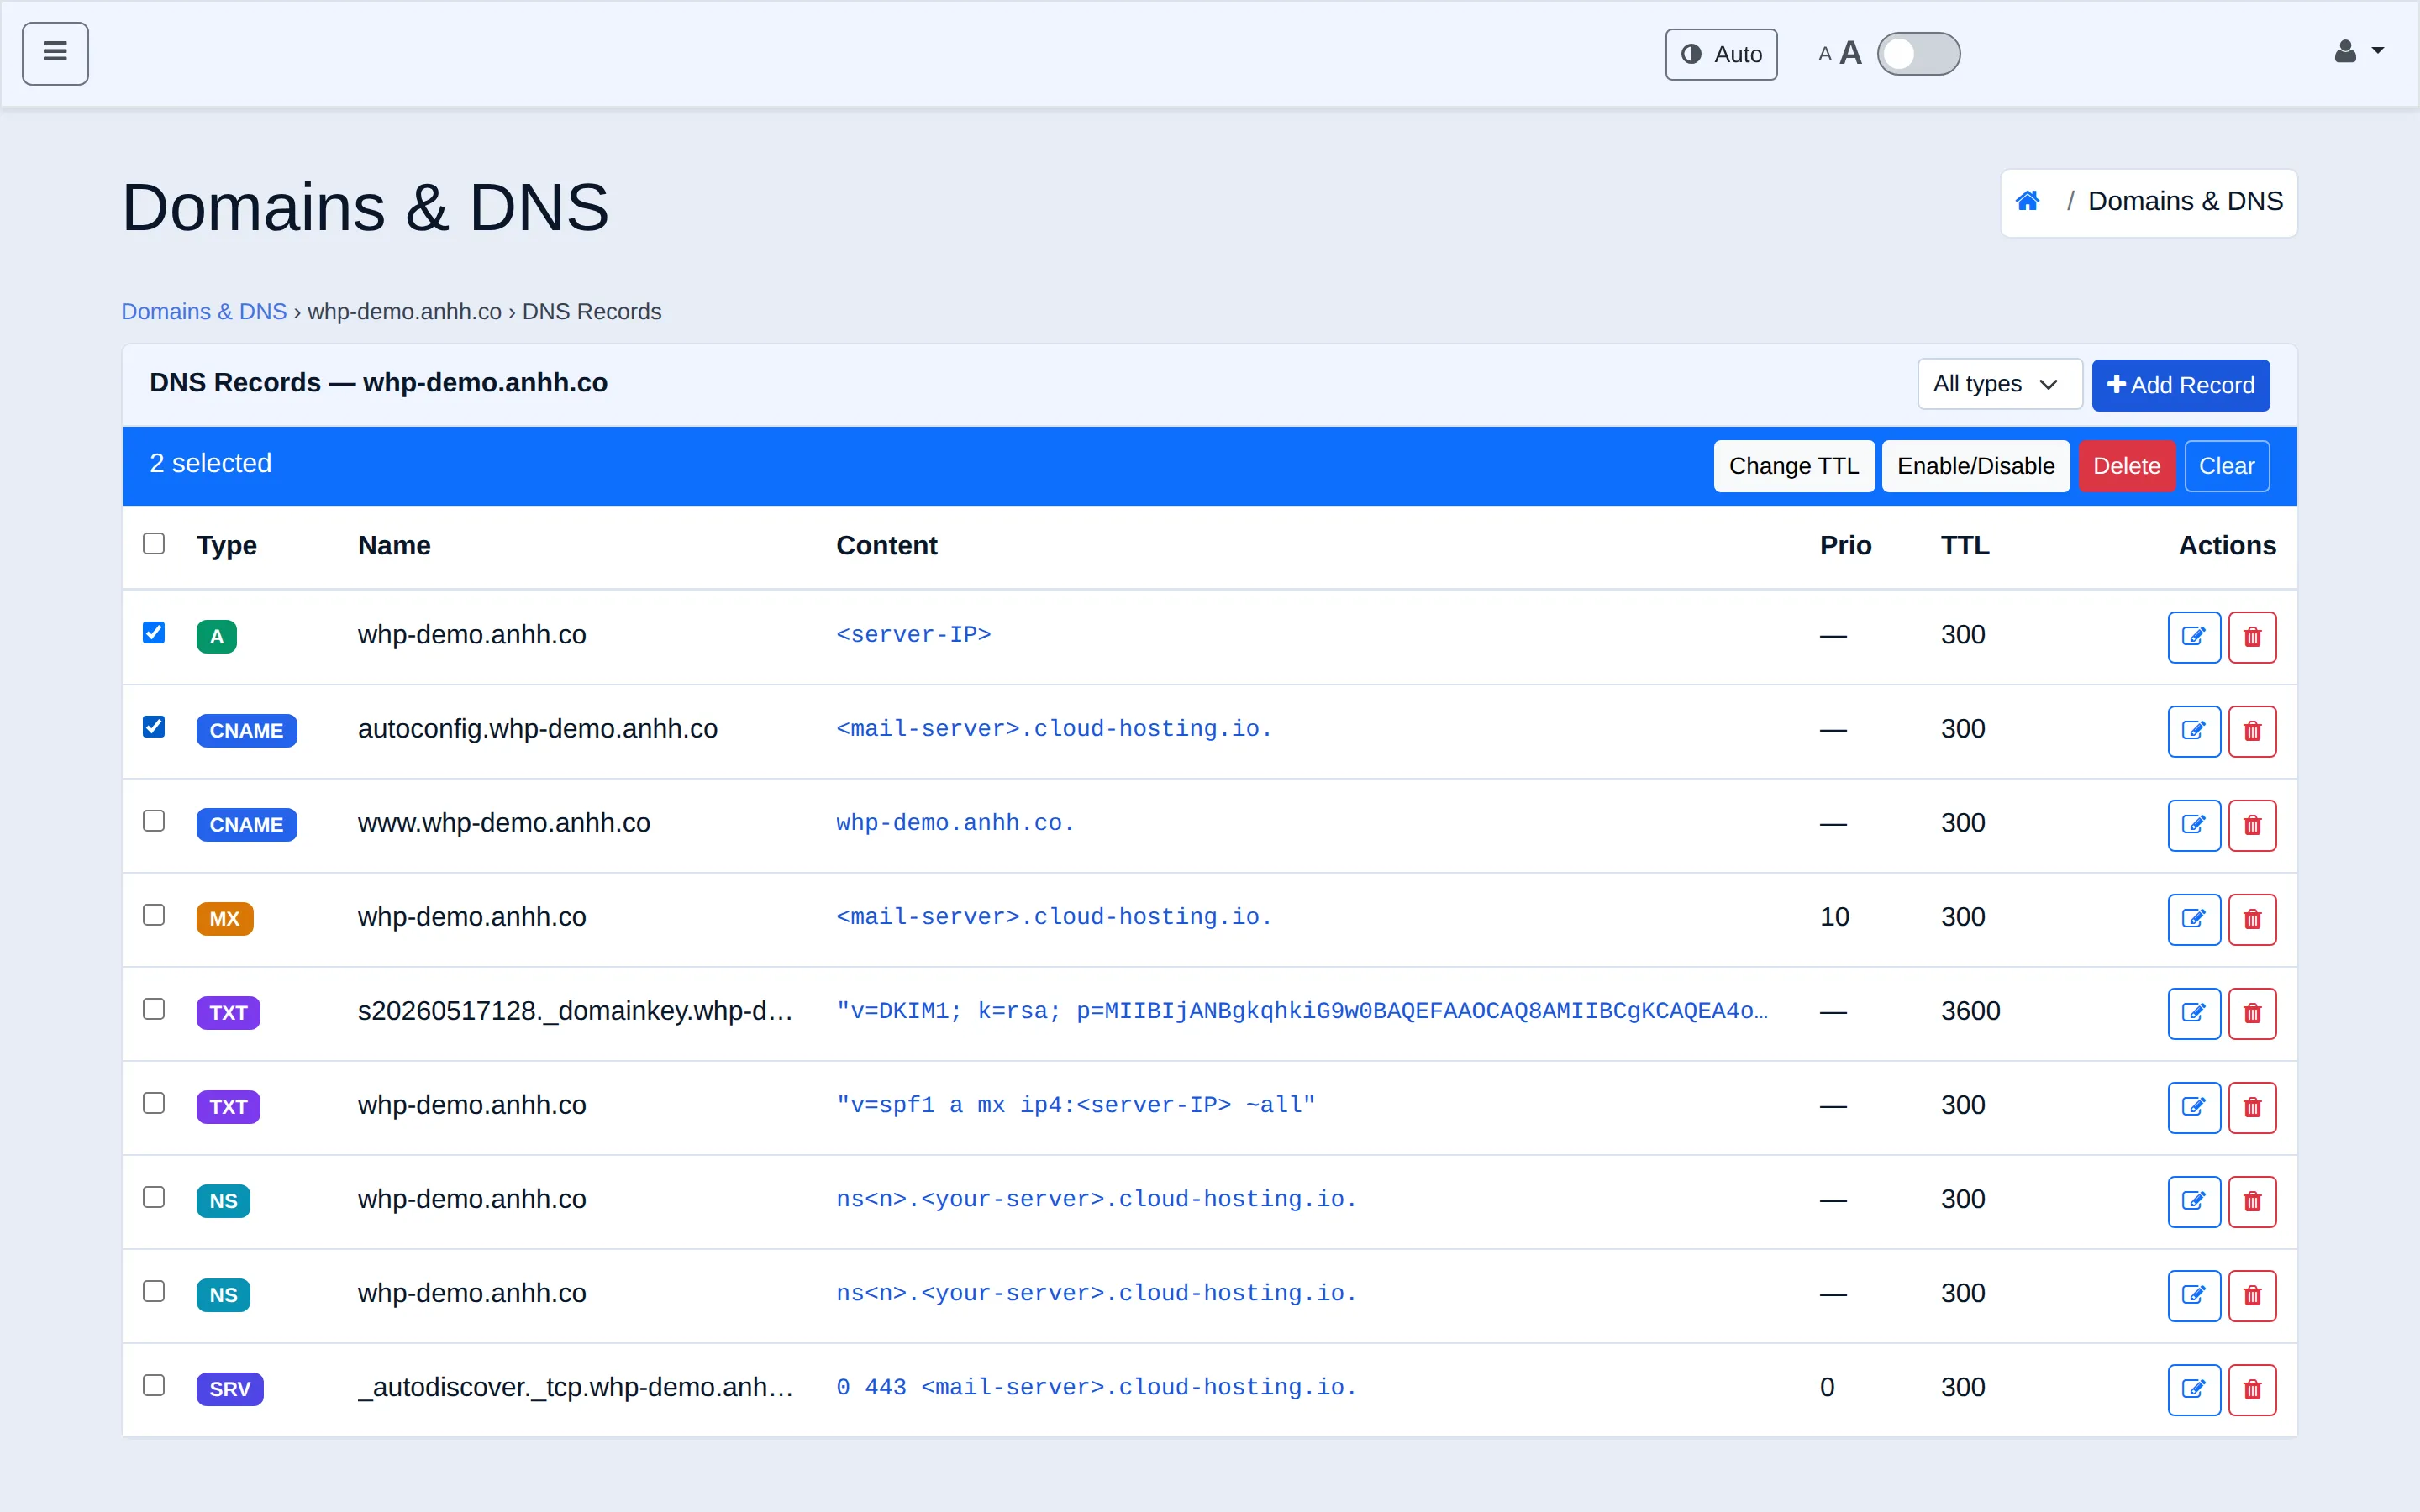The height and width of the screenshot is (1512, 2420).
Task: Open the Domains & DNS breadcrumb link
Action: [x=204, y=311]
